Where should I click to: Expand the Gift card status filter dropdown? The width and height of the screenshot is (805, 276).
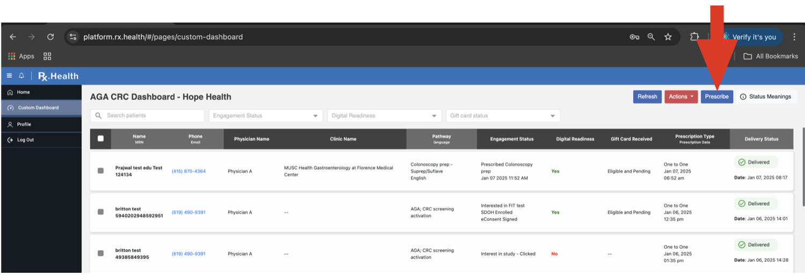click(x=503, y=116)
